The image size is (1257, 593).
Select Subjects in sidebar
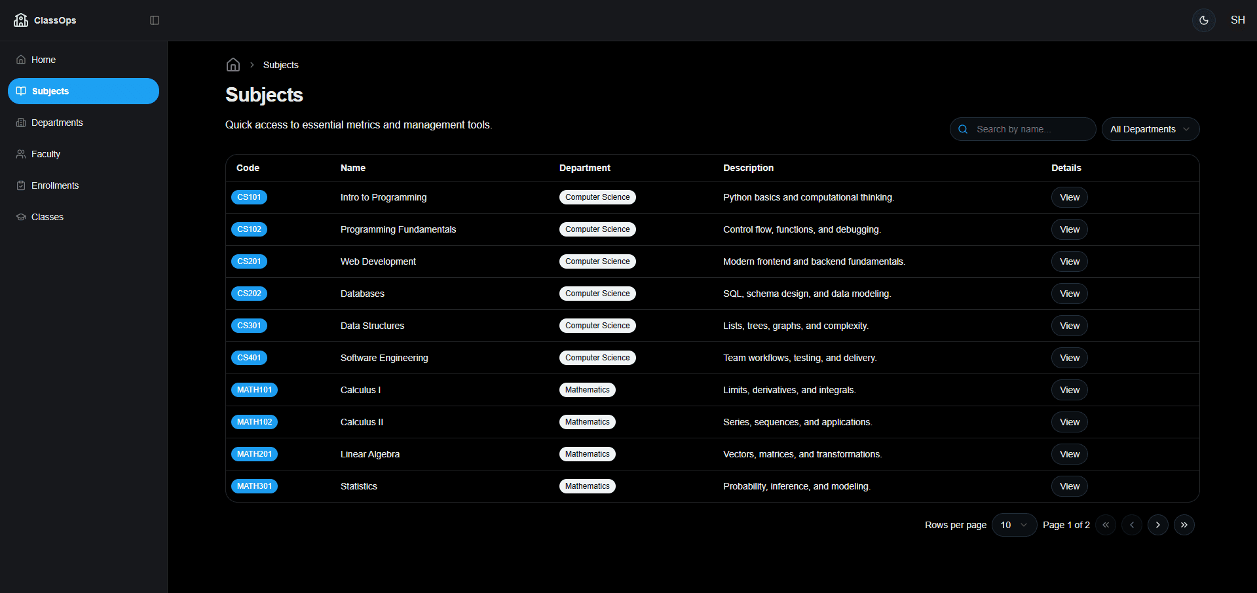(x=83, y=91)
